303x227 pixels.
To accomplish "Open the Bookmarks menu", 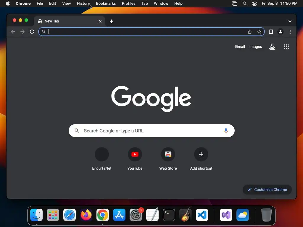I will [106, 4].
